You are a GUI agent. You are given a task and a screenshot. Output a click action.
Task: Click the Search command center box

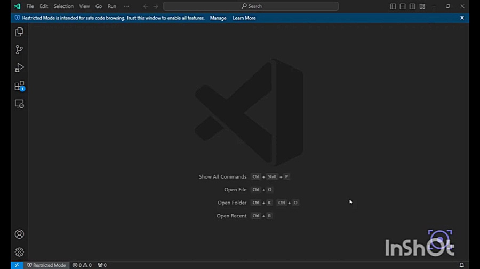point(251,6)
